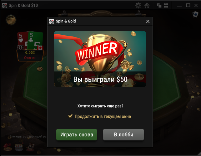Click the GG logo in main title bar
The width and height of the screenshot is (201, 156).
5,5
